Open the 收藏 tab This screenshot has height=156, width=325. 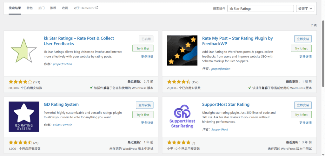pos(65,8)
